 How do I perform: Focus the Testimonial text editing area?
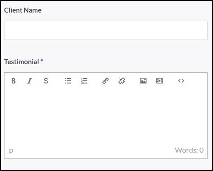(106, 117)
